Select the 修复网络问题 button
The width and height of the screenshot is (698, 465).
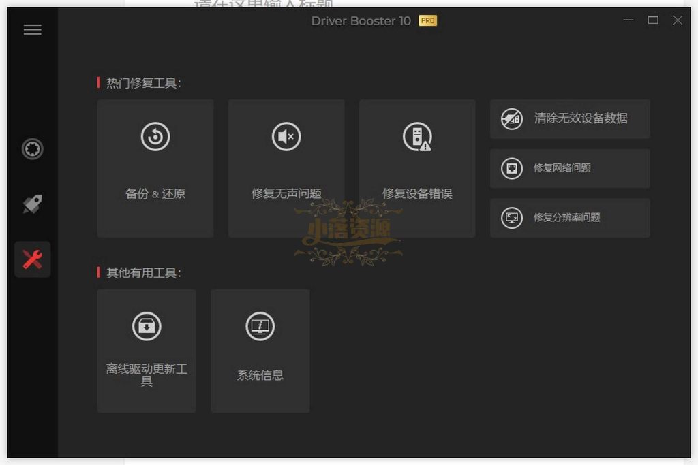[x=570, y=168]
